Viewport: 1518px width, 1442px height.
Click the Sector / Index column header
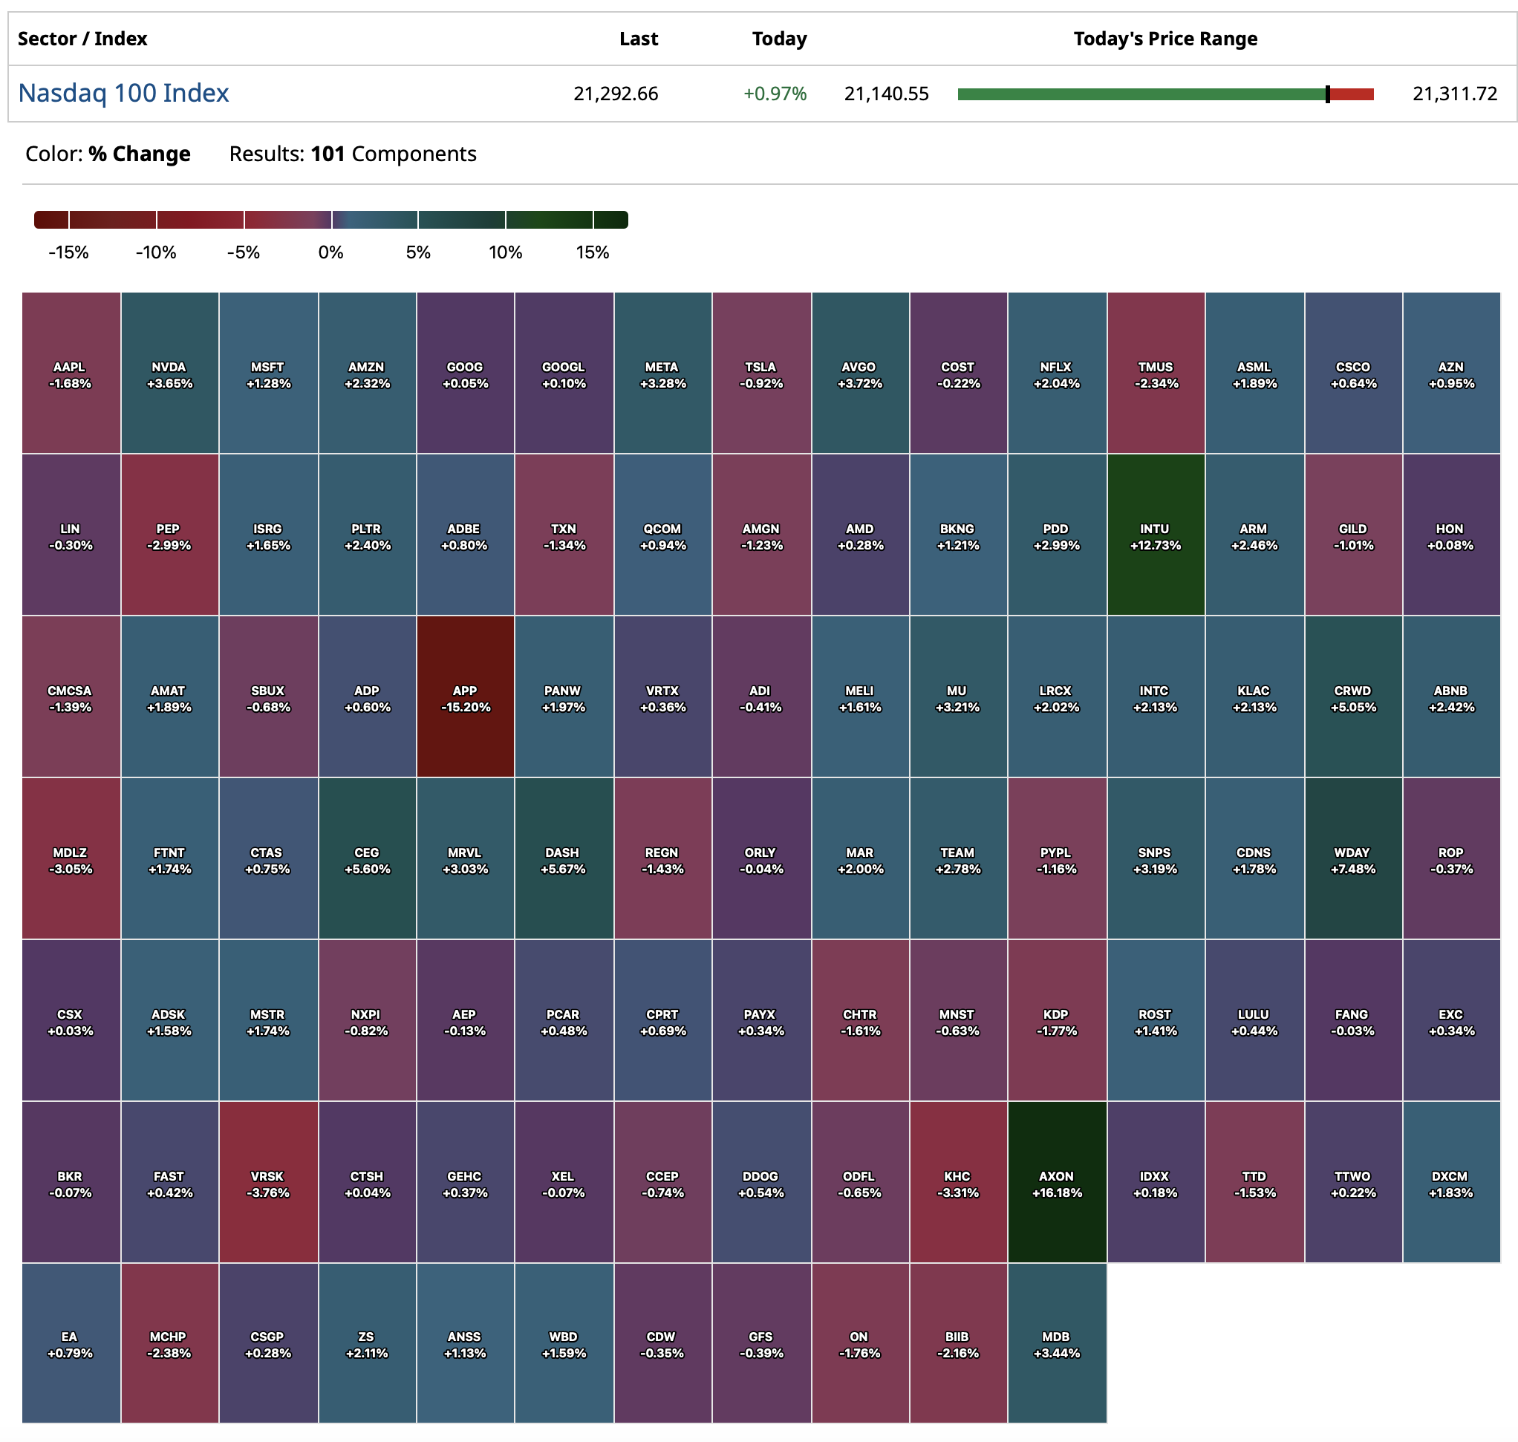click(82, 39)
